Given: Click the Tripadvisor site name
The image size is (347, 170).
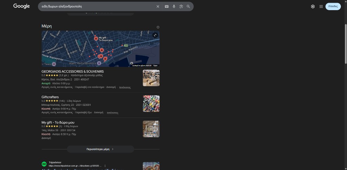Looking at the screenshot, I should [x=55, y=163].
